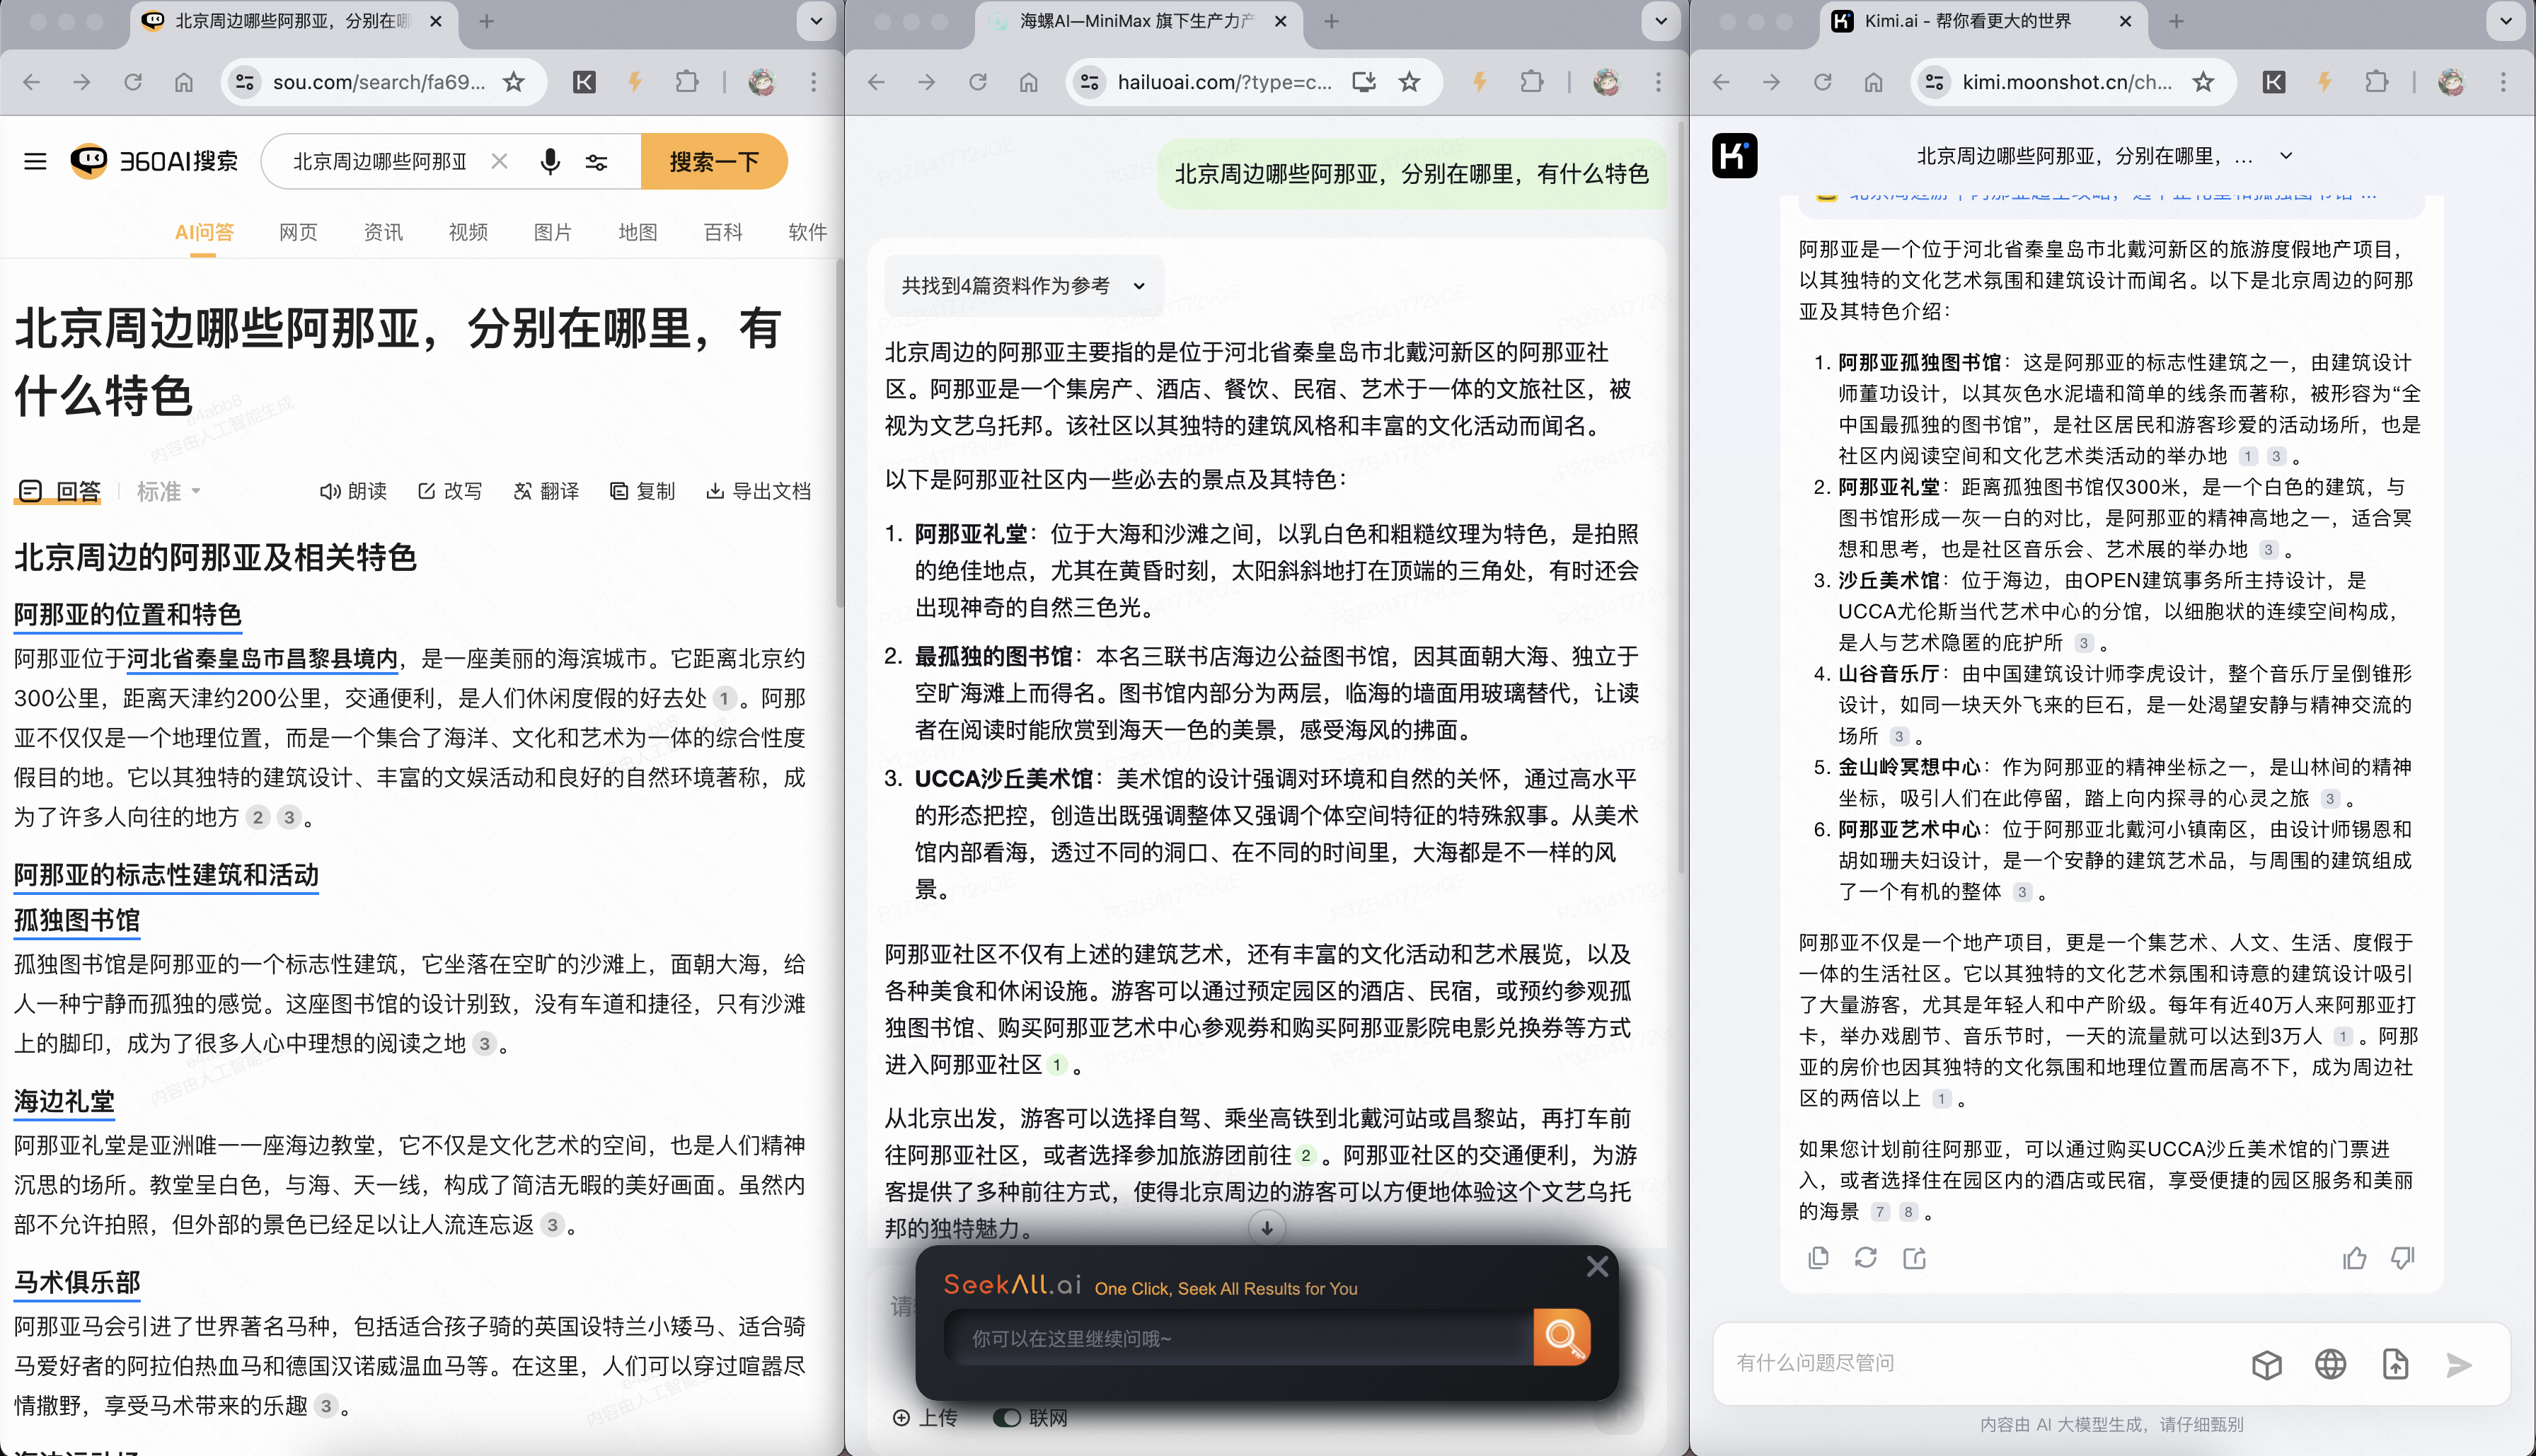Screen dimensions: 2536x1456
Task: Focus the SeekAll follow-up input
Action: click(x=1239, y=1338)
